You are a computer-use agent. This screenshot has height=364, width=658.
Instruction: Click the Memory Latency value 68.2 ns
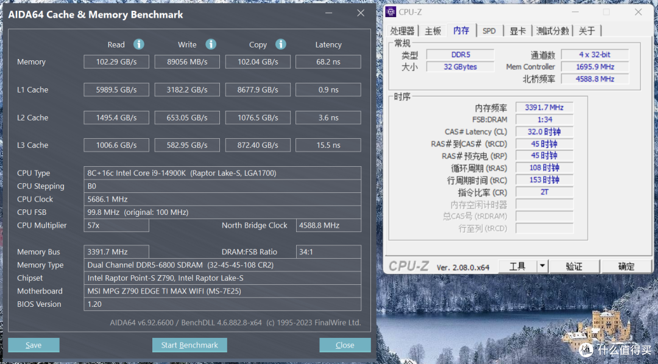(x=328, y=61)
